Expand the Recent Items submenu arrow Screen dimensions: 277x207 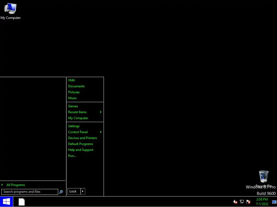pos(101,112)
